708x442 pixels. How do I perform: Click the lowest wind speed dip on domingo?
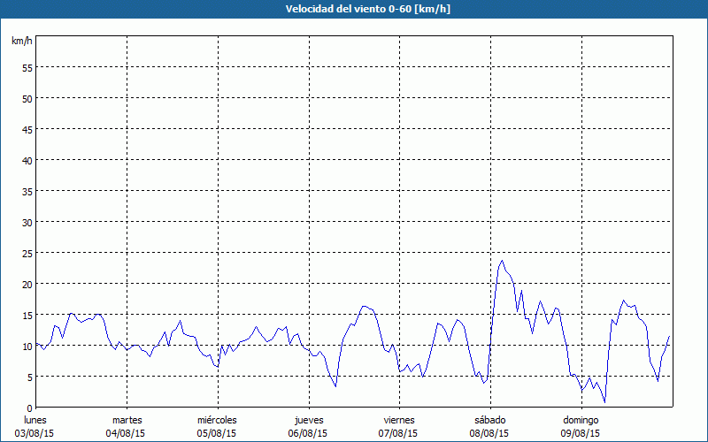(604, 402)
